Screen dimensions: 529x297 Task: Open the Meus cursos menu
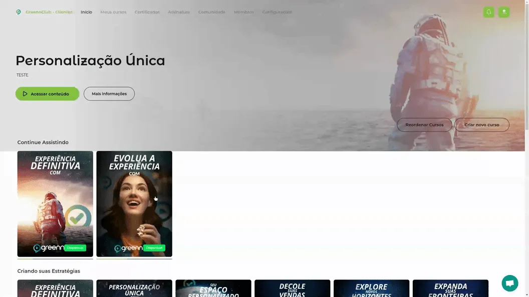point(113,12)
